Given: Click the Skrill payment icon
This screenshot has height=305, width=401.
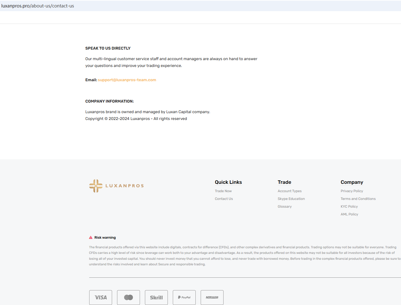Looking at the screenshot, I should [156, 298].
